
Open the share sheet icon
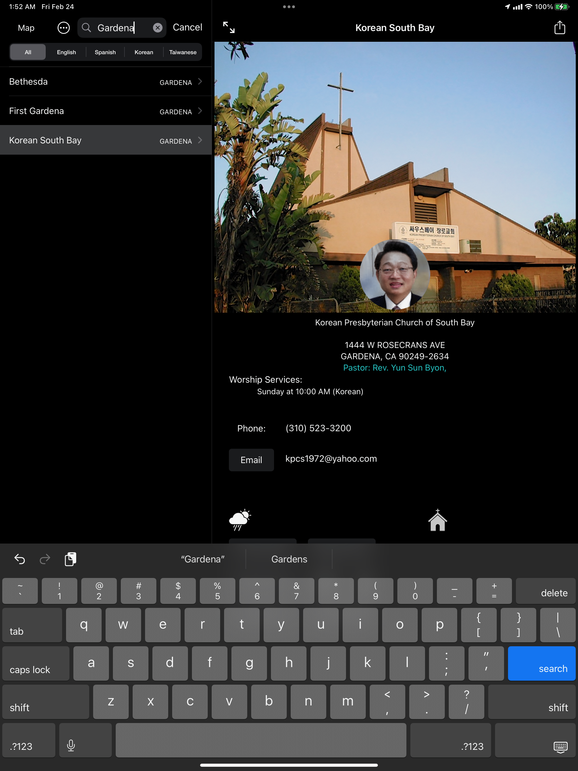click(560, 27)
